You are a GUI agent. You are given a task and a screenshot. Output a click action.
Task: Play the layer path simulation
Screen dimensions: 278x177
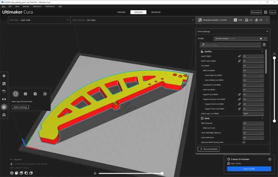tap(95, 173)
